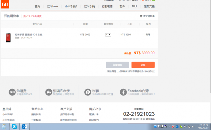Open 紅米手機 navigation item
The width and height of the screenshot is (211, 130).
89,6
